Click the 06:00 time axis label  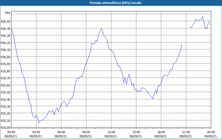pos(61,132)
